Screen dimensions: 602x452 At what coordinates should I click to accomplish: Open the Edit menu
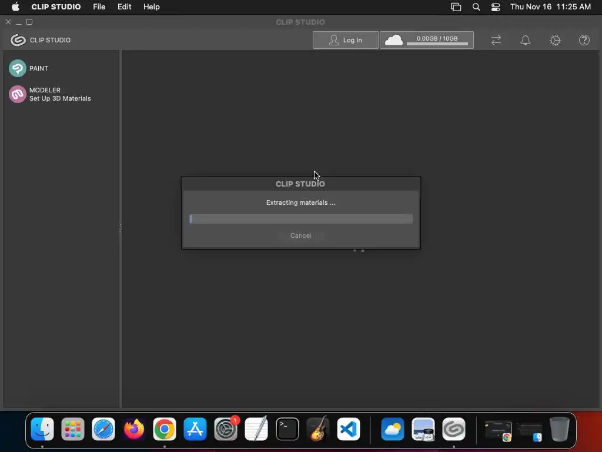click(125, 7)
